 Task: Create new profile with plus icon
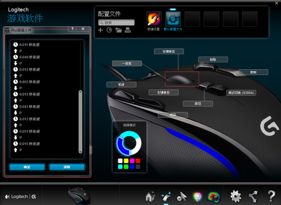pos(100,30)
